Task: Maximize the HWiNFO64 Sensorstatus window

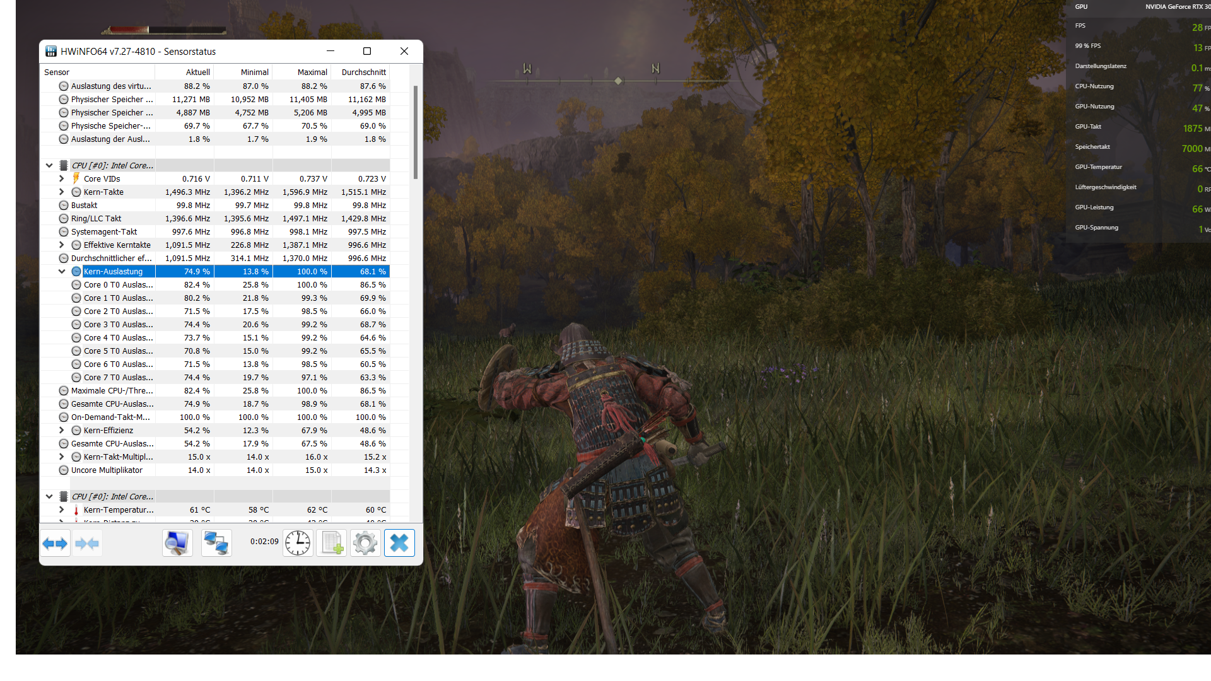Action: pyautogui.click(x=367, y=52)
